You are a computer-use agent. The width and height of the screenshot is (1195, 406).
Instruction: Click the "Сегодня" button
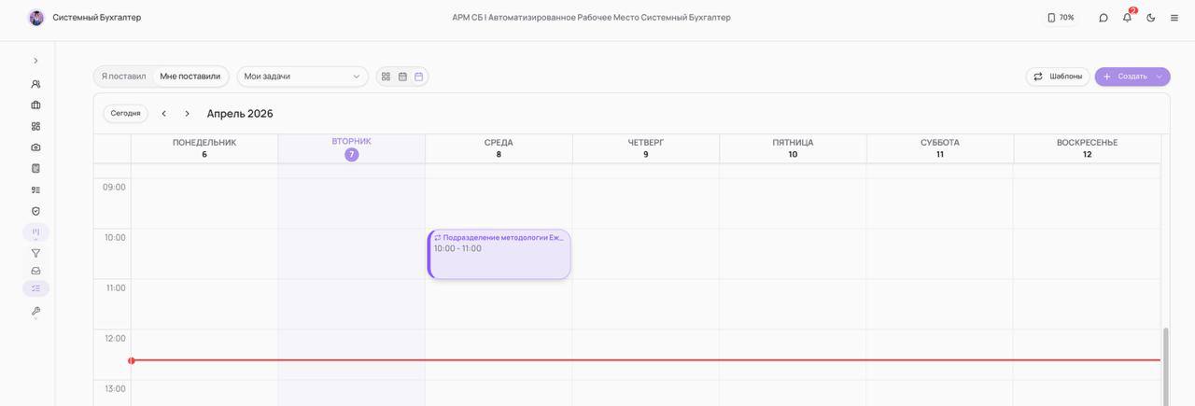pyautogui.click(x=125, y=114)
